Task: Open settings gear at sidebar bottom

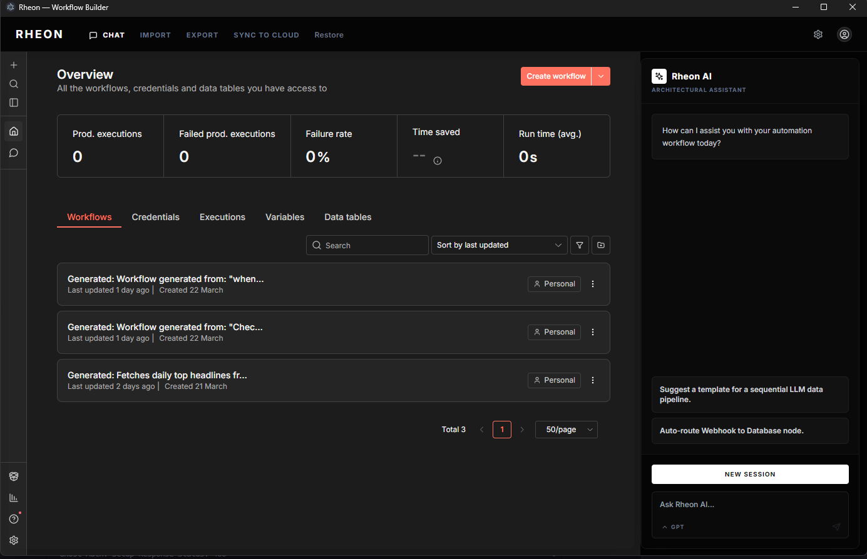Action: click(14, 540)
